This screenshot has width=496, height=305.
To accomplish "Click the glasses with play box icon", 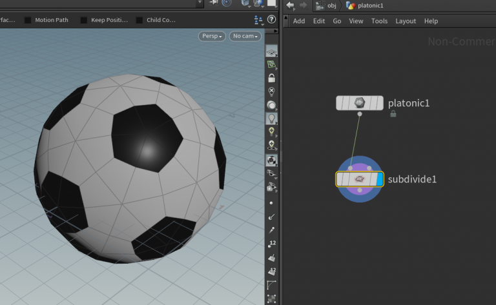I will pyautogui.click(x=271, y=187).
